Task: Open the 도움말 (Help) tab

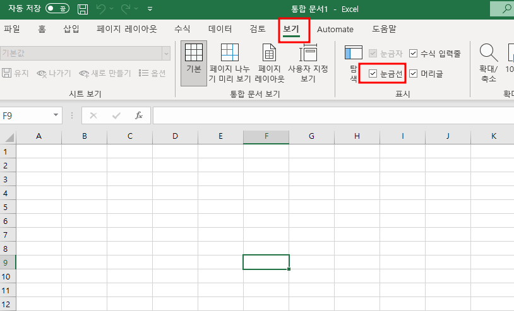Action: (x=384, y=29)
